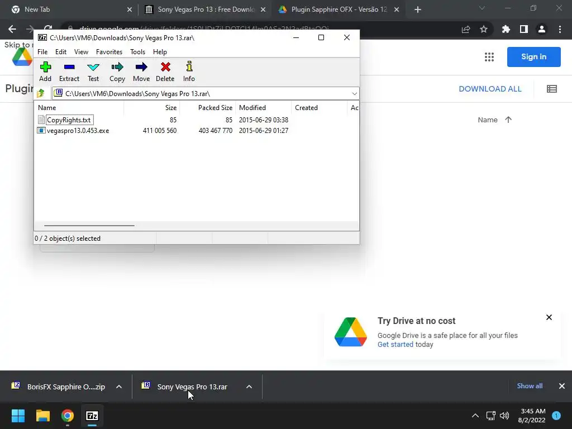Open the Google apps grid
Image resolution: width=572 pixels, height=429 pixels.
[x=489, y=57]
